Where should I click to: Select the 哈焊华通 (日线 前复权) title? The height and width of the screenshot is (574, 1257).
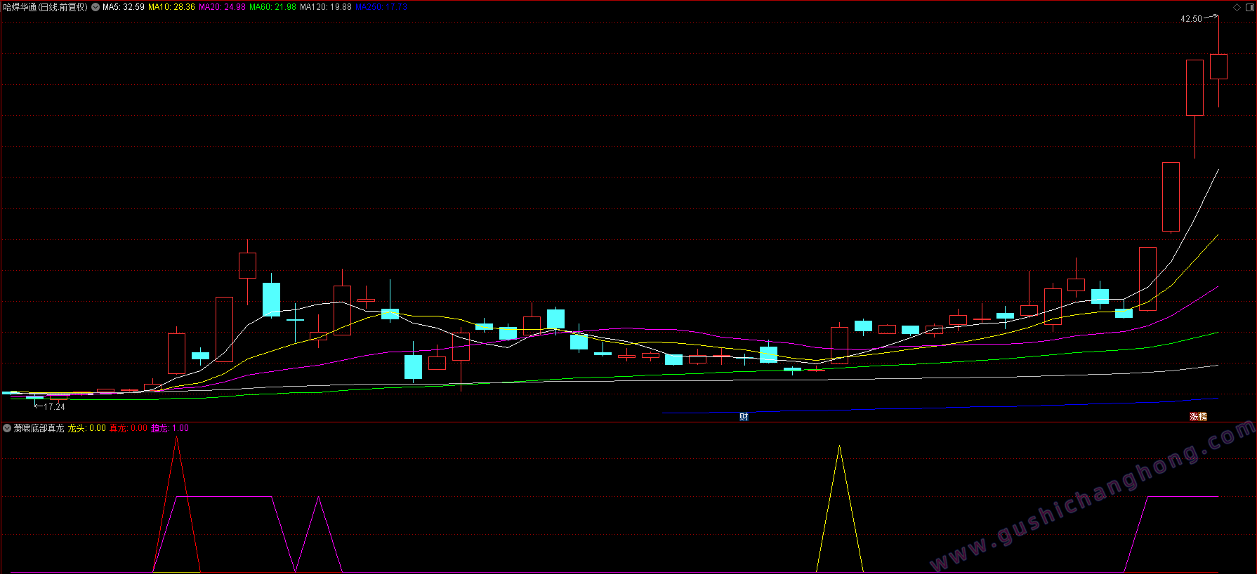(46, 7)
